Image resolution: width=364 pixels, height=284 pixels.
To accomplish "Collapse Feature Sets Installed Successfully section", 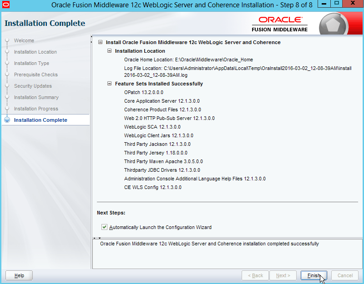I will [x=109, y=84].
